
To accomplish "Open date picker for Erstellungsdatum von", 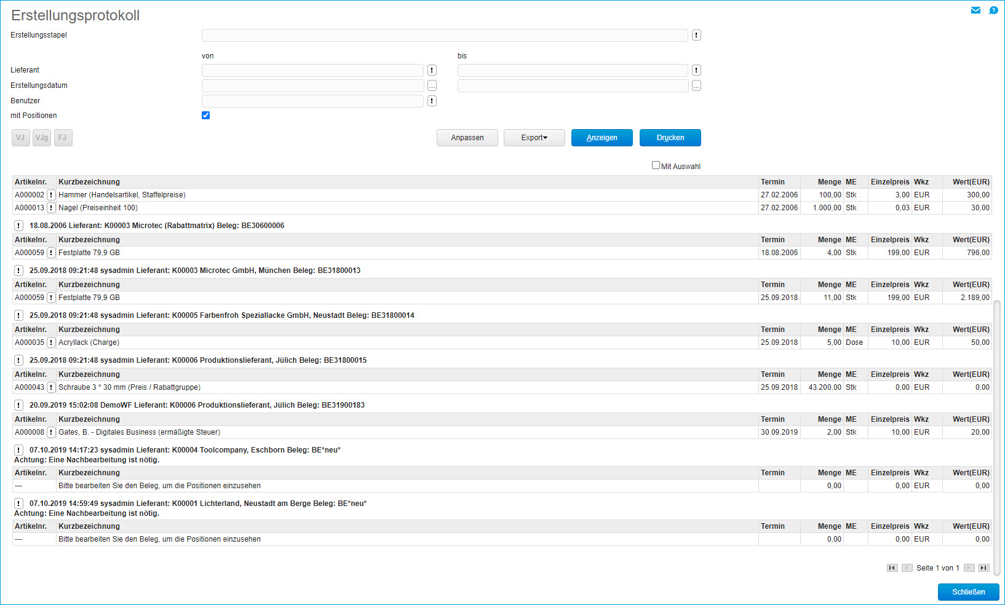I will [432, 86].
